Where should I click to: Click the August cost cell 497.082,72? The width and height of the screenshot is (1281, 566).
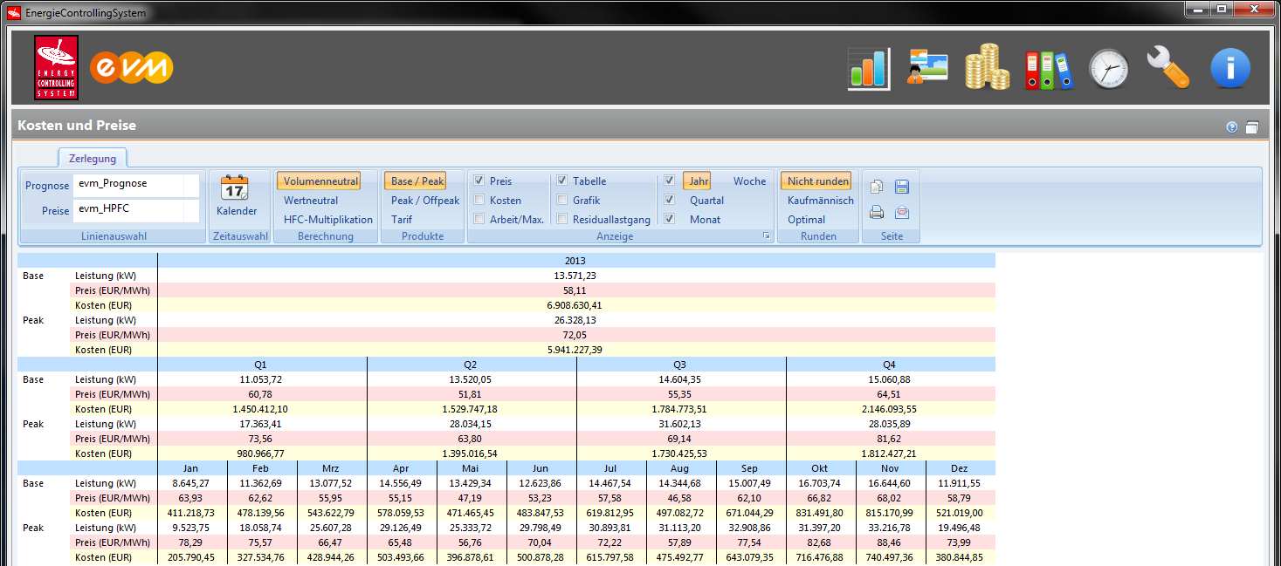point(681,513)
